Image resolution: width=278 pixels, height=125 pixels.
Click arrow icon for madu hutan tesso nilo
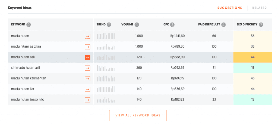[87, 100]
